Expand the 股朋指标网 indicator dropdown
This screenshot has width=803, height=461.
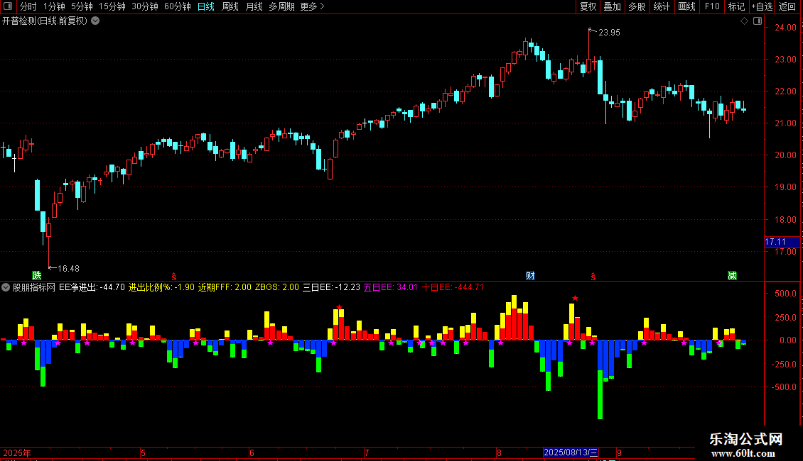[x=6, y=287]
